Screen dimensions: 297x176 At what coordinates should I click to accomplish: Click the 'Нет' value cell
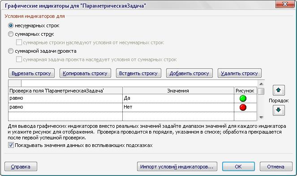click(178, 107)
